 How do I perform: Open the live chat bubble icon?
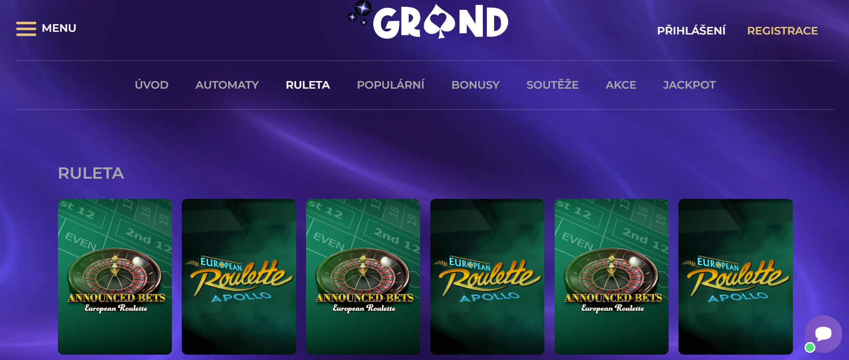[823, 334]
